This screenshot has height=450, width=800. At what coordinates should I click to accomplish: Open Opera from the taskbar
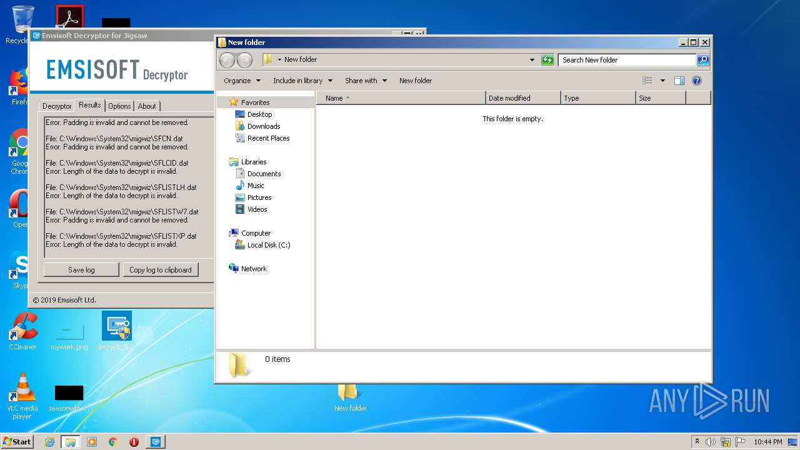coord(134,442)
